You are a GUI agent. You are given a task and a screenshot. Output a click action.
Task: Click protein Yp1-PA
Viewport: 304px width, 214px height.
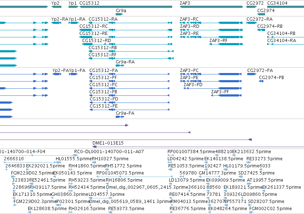(x=78, y=71)
